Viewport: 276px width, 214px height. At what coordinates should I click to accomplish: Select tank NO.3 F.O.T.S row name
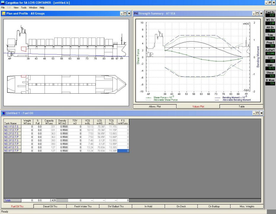pos(12,141)
